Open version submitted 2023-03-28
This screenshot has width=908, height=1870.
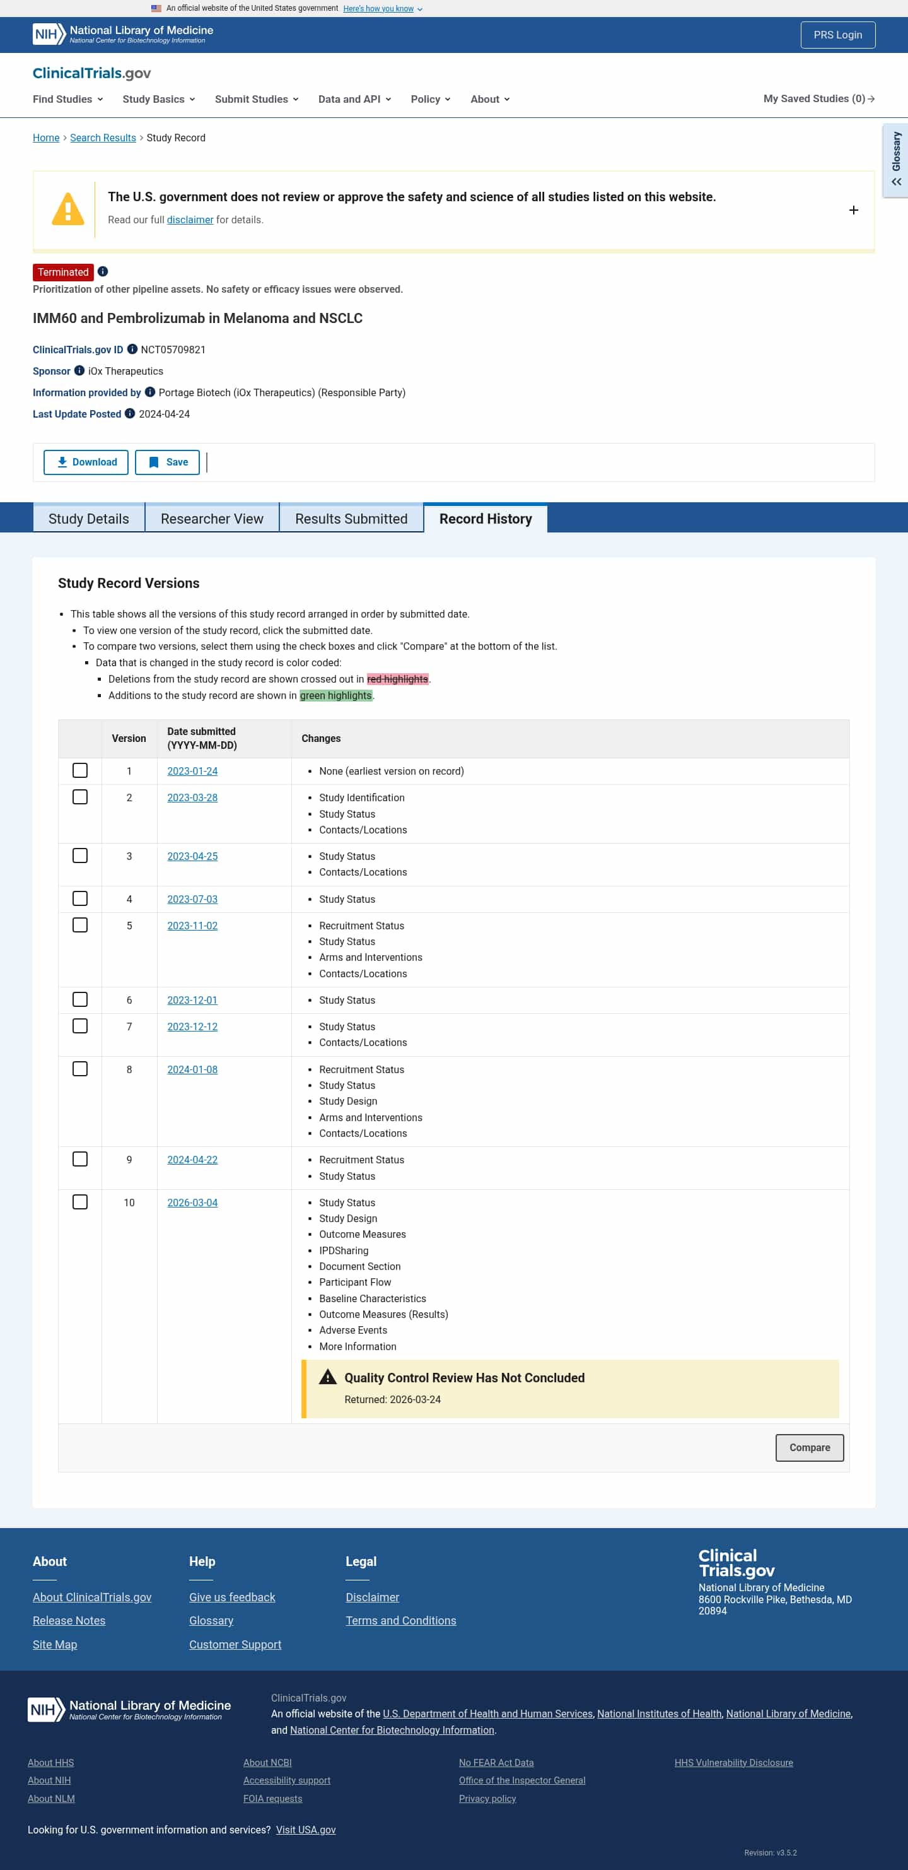(x=192, y=797)
